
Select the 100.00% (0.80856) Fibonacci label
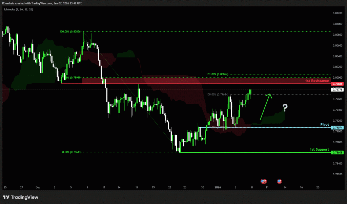pyautogui.click(x=71, y=32)
